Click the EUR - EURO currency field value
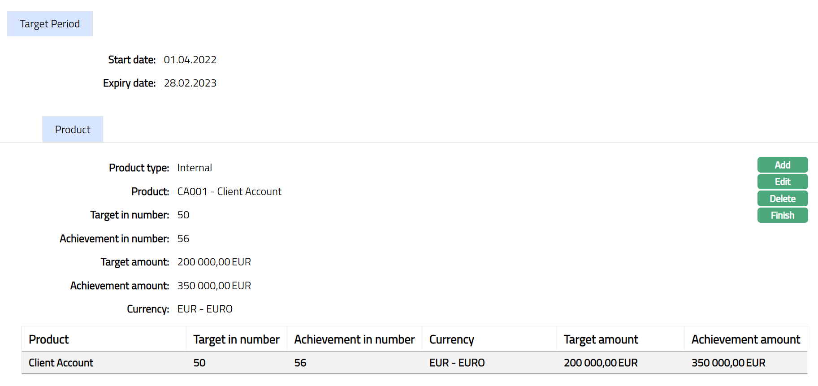This screenshot has height=386, width=818. 205,309
